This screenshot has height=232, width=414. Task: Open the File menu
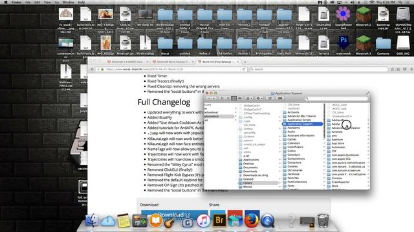28,2
